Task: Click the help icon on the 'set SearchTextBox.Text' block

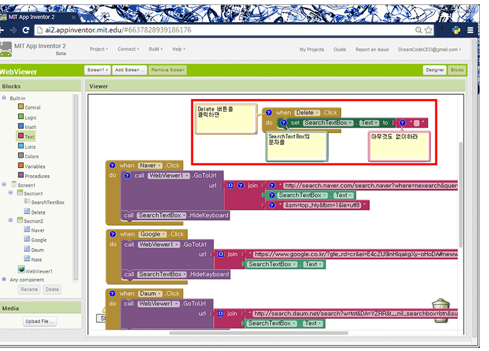Action: click(284, 123)
